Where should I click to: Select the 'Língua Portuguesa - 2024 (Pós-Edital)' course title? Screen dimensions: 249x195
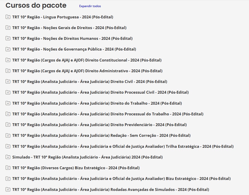pyautogui.click(x=63, y=17)
